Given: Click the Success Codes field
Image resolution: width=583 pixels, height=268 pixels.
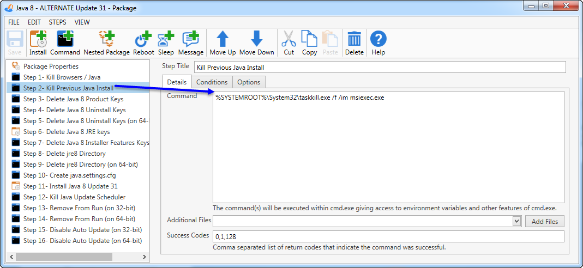Looking at the screenshot, I should point(388,236).
